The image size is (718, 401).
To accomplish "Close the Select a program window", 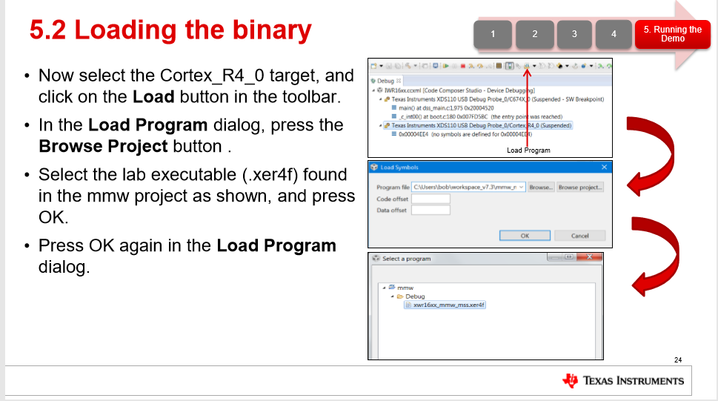I will pos(590,257).
